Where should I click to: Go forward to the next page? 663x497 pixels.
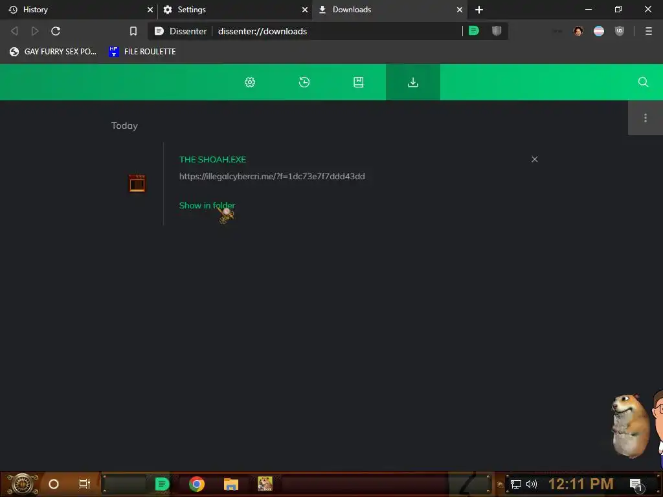35,31
